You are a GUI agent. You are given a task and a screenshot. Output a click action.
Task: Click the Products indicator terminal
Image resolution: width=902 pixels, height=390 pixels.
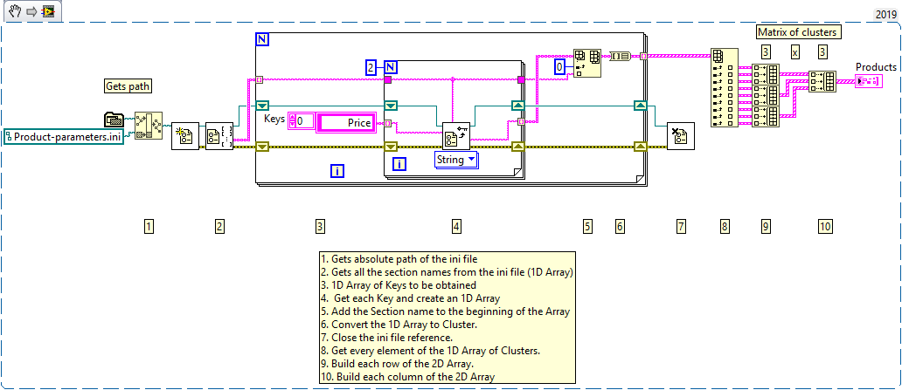pos(871,81)
